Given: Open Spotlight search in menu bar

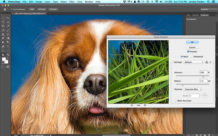Looking at the screenshot, I should click(208, 2).
